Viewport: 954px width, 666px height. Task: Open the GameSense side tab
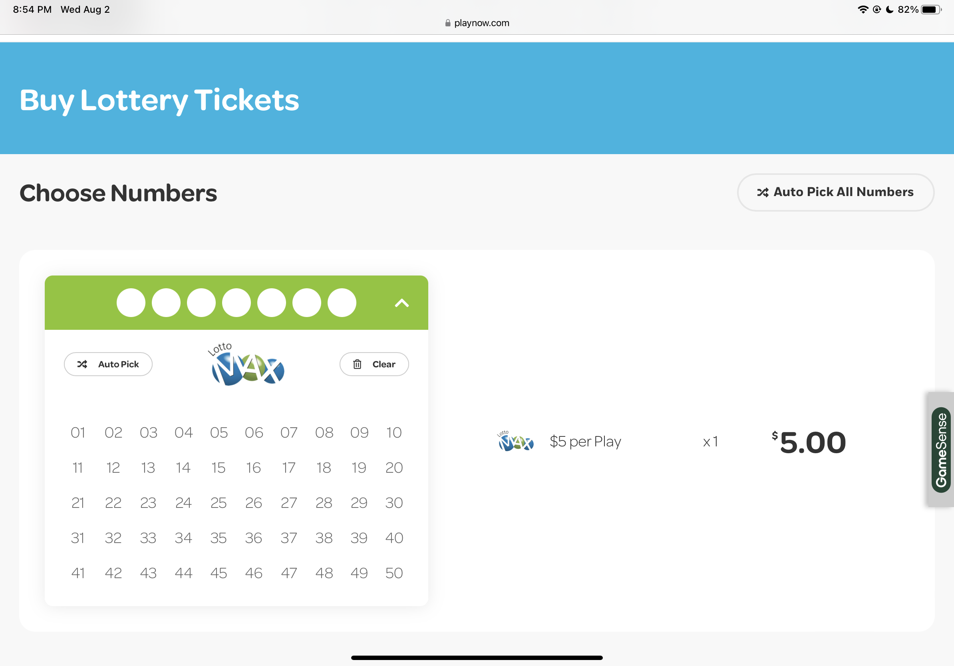pyautogui.click(x=941, y=450)
